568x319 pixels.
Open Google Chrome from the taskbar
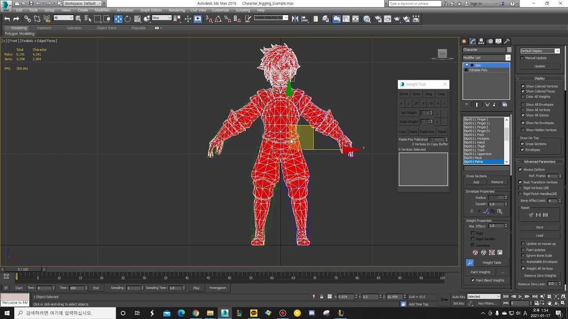196,313
